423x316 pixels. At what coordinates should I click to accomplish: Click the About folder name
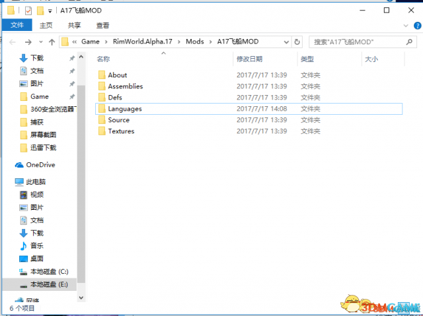(x=118, y=75)
